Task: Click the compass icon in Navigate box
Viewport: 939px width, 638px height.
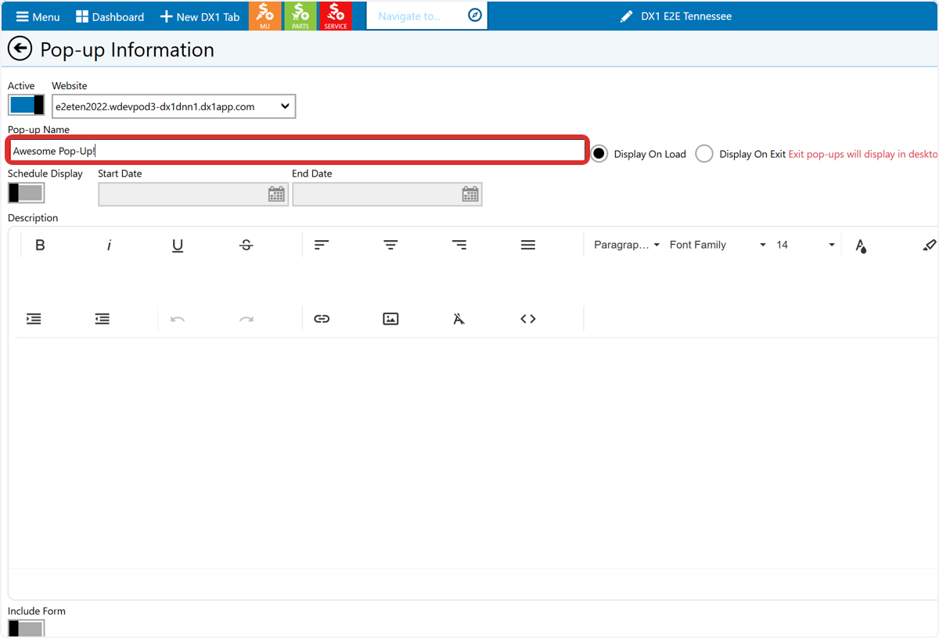Action: (x=475, y=16)
